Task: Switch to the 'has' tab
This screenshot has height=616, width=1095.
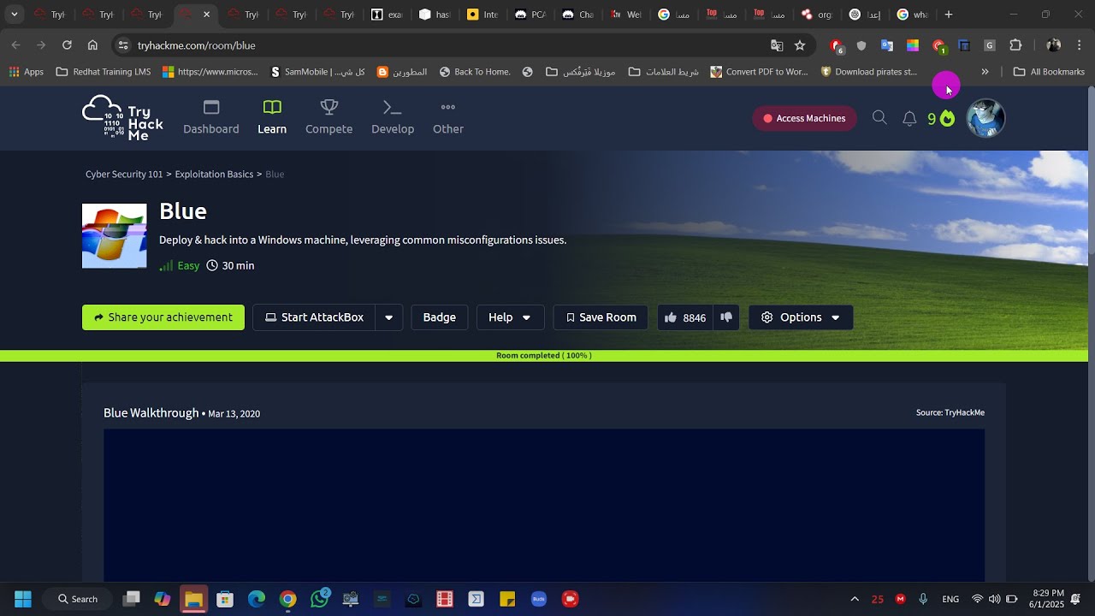Action: pyautogui.click(x=435, y=15)
